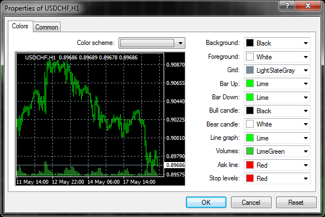Click the Volumes LimeGreen color swatch
This screenshot has width=325, height=217.
click(x=250, y=151)
